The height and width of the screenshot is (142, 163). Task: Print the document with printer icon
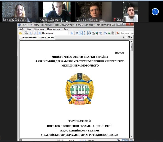[26, 33]
